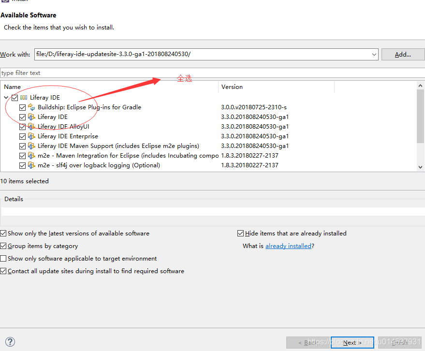Click the Next button

[352, 343]
